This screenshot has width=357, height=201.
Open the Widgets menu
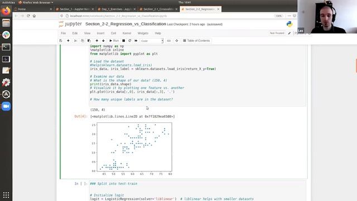coord(143,33)
